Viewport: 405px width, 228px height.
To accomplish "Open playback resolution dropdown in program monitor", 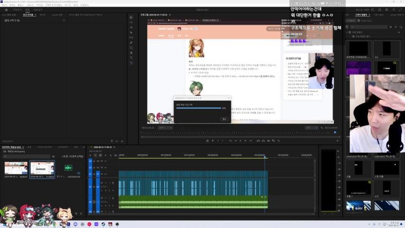I will click(311, 128).
